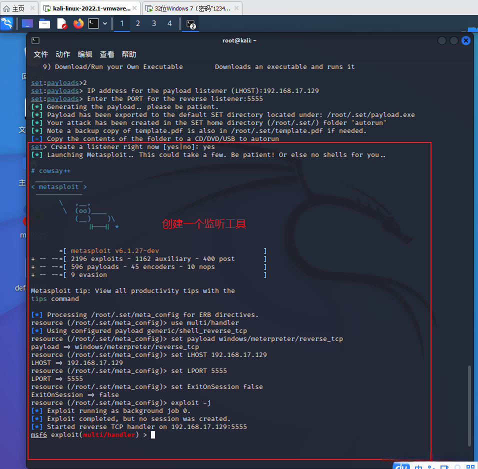This screenshot has width=478, height=469.
Task: Switch to workspace 3
Action: [x=154, y=23]
